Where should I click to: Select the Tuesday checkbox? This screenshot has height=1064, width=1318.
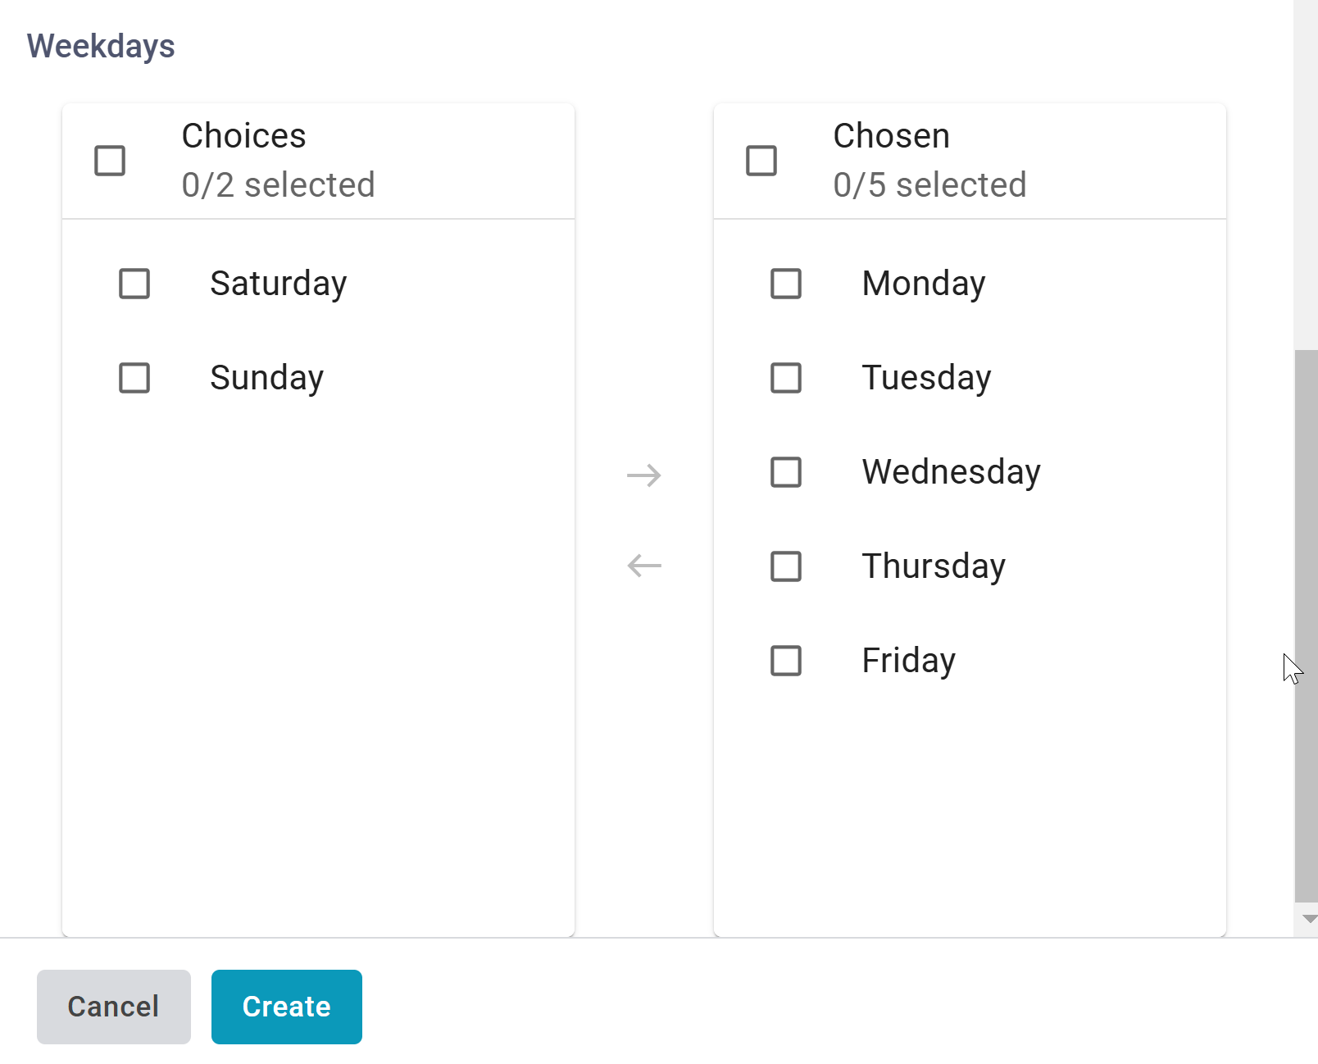[786, 378]
